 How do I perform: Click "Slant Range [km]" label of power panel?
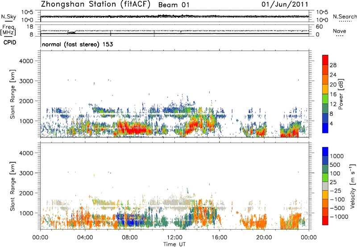click(x=12, y=94)
